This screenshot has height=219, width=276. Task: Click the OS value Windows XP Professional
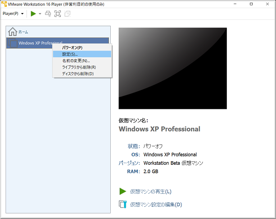170,154
